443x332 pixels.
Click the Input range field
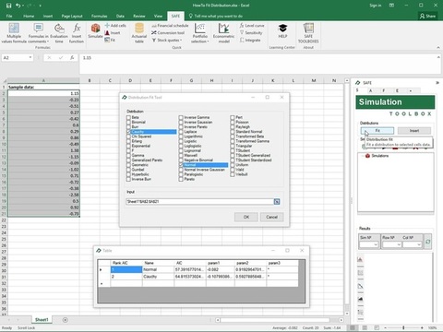click(199, 202)
